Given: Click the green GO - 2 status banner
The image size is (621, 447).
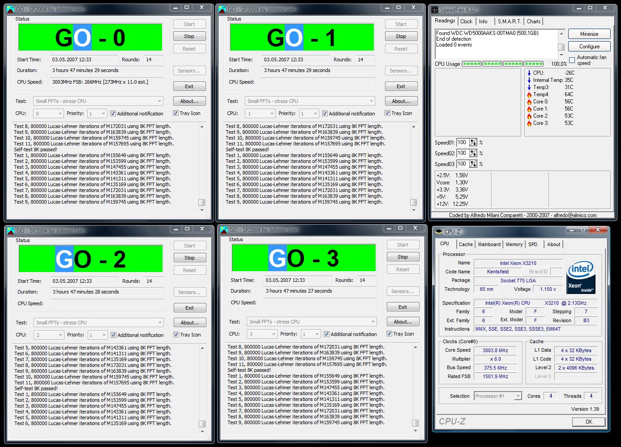Looking at the screenshot, I should [x=91, y=259].
